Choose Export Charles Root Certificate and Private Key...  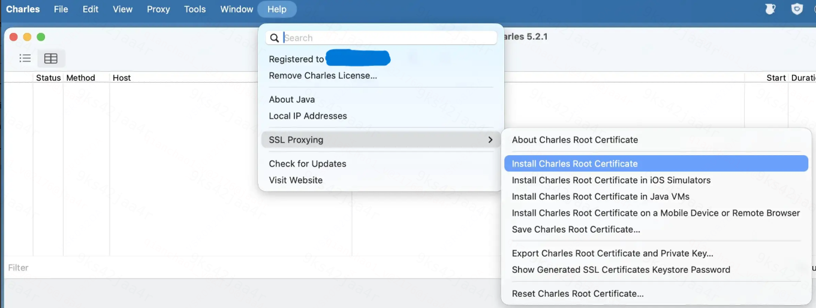[x=657, y=253]
